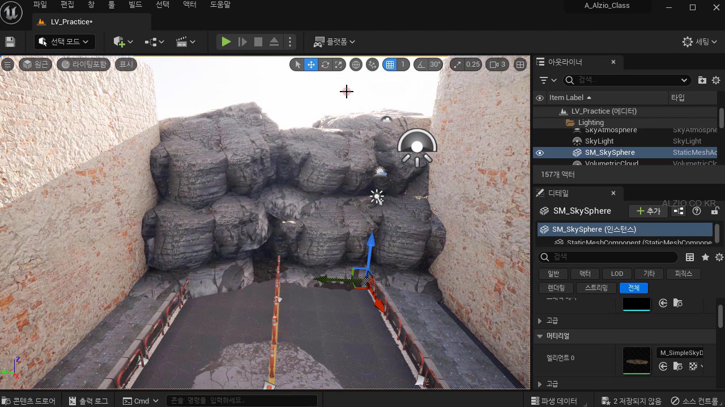Select the Lighting folder in outliner
The width and height of the screenshot is (725, 407).
(x=626, y=123)
